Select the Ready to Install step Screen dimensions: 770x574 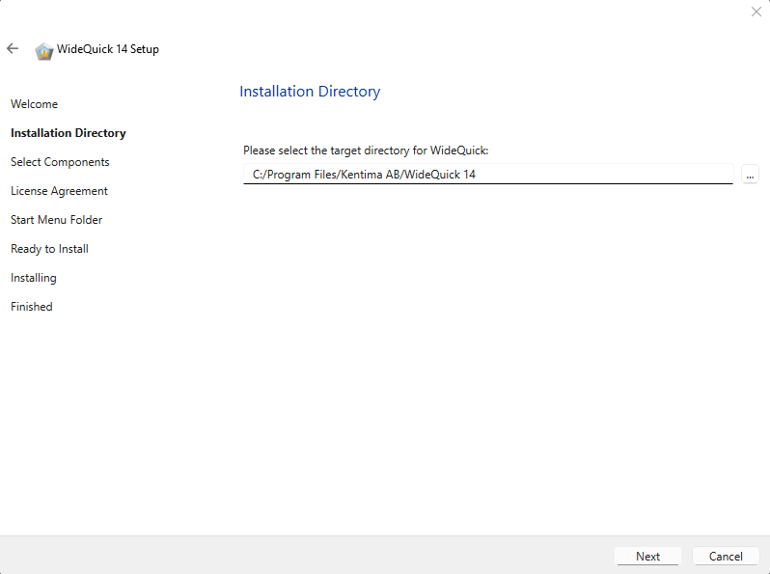coord(49,249)
